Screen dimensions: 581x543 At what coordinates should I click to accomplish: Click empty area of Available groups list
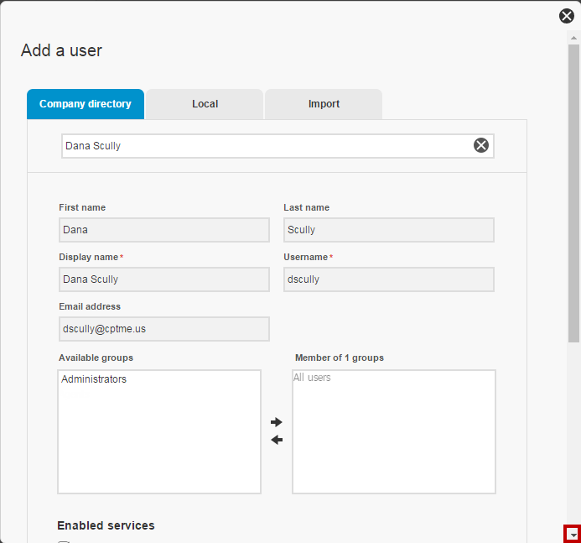(159, 445)
